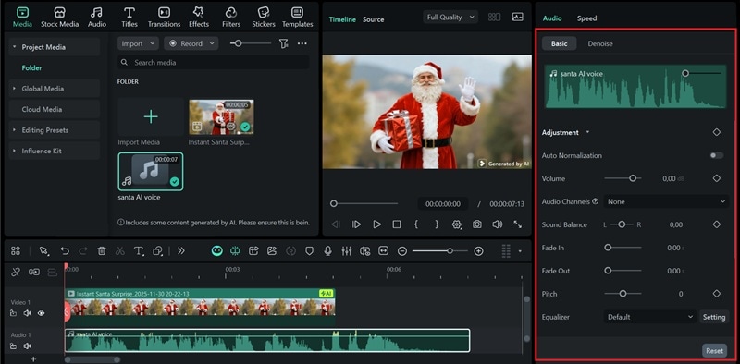Select the timeline selection arrow tool
Screen dimensions: 740x364
click(44, 251)
